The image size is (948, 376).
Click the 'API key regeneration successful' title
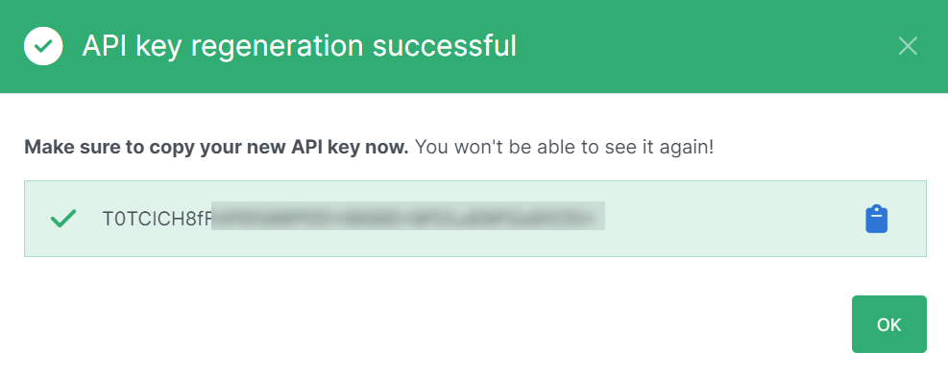click(300, 46)
